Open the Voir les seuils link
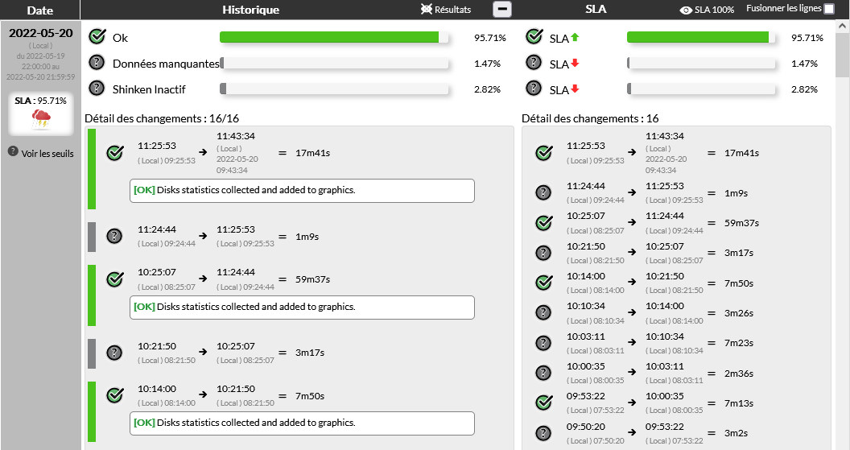Screen dimensions: 850x450 [x=47, y=153]
